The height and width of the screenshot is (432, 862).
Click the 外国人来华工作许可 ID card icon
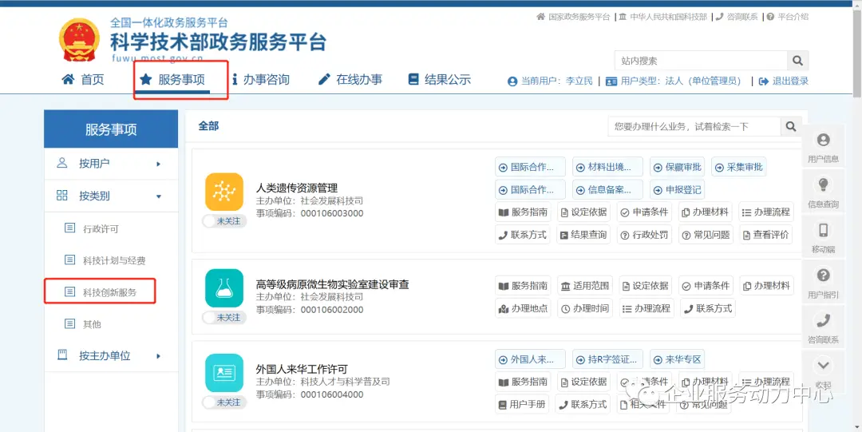pos(224,373)
